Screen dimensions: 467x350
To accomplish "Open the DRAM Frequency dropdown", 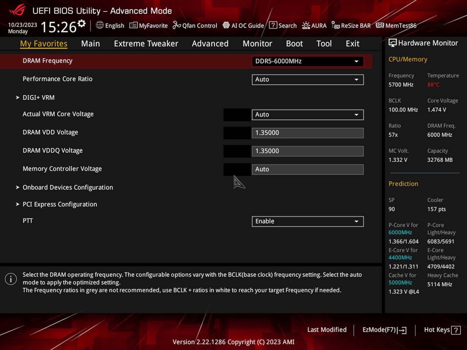I will (x=308, y=61).
